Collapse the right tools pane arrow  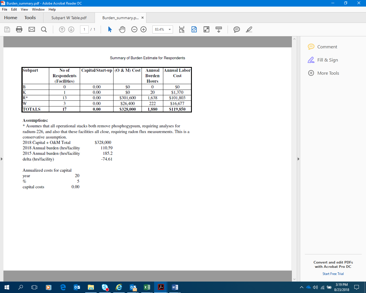[298, 159]
